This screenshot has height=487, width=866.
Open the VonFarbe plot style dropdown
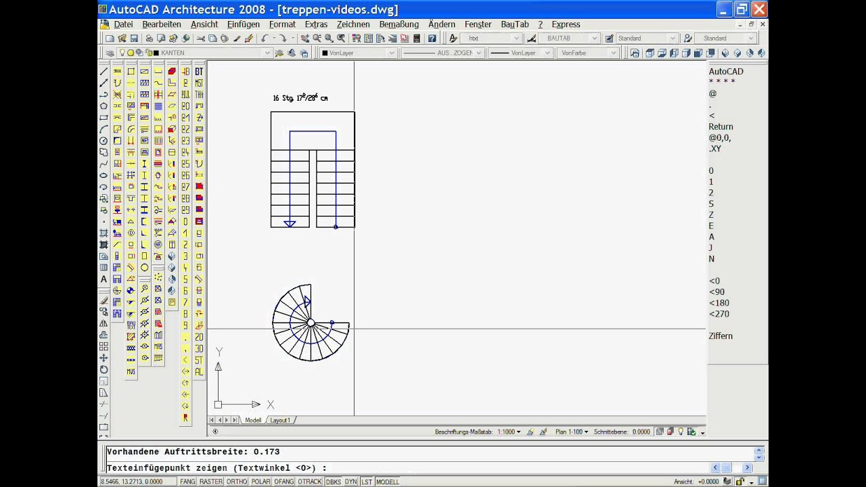pyautogui.click(x=614, y=53)
